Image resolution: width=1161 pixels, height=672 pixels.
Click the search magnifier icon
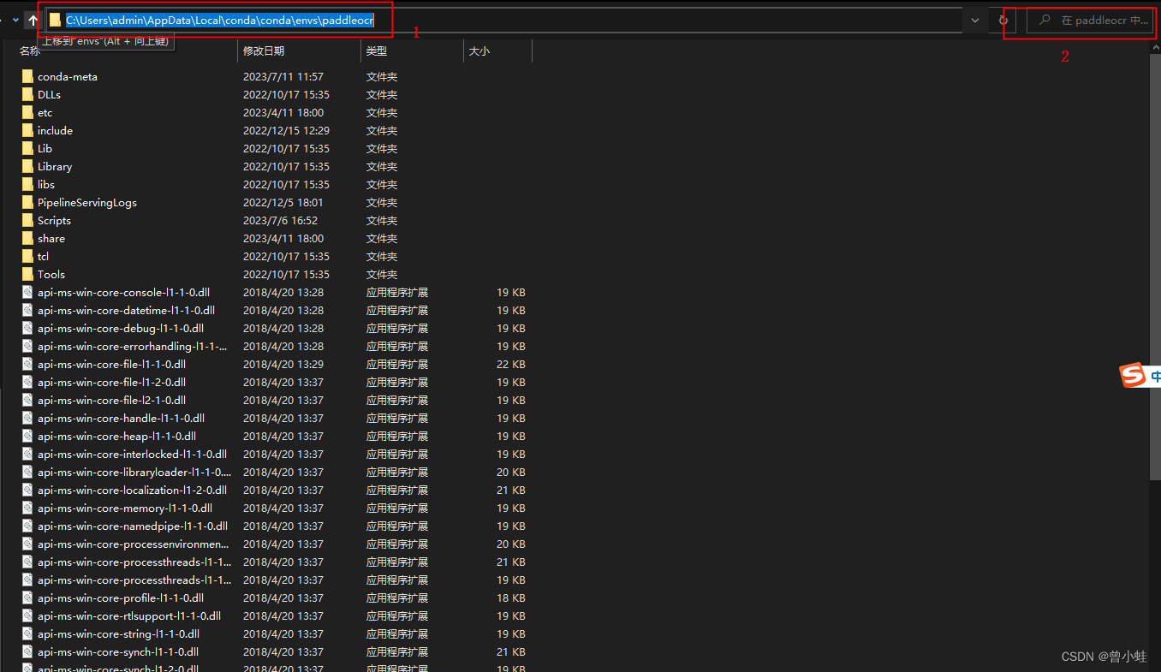click(x=1045, y=20)
